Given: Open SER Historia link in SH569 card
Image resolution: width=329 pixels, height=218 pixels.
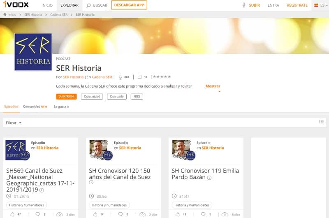Looking at the screenshot, I should point(47,148).
